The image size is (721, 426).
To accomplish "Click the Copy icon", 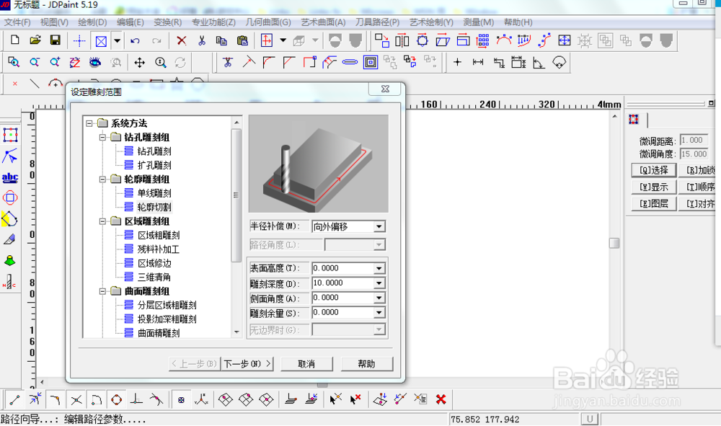I will (221, 41).
